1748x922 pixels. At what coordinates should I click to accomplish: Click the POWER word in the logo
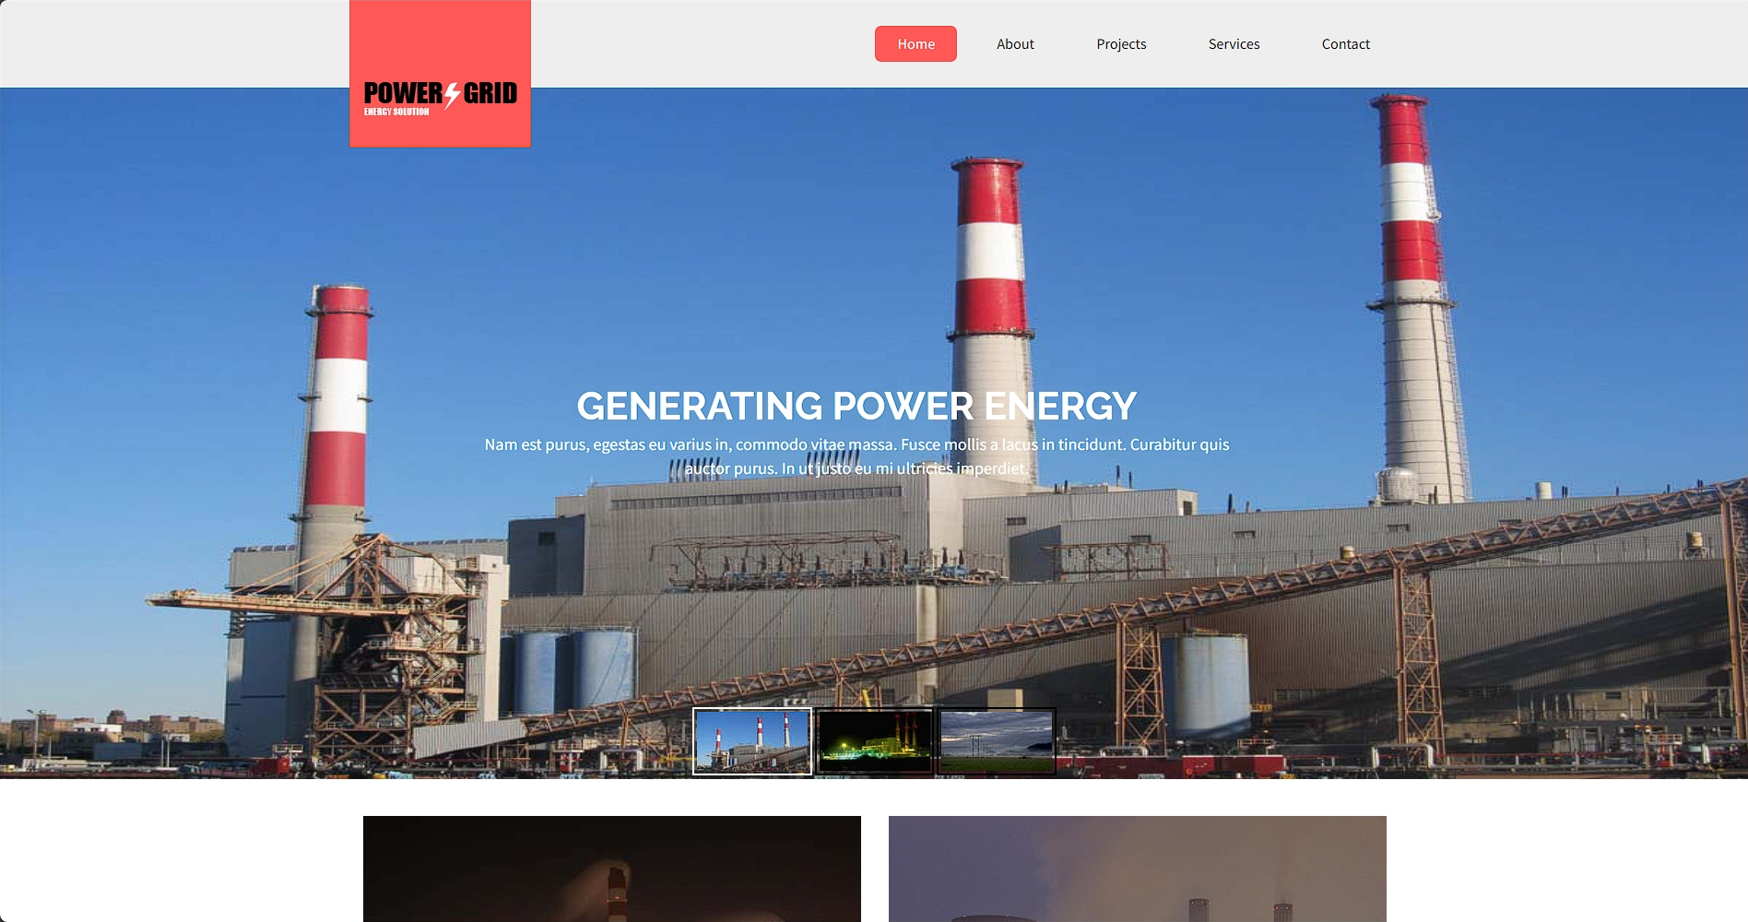point(403,93)
